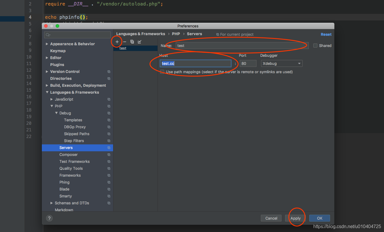Select Composer in settings tree
The image size is (384, 232).
pyautogui.click(x=68, y=154)
